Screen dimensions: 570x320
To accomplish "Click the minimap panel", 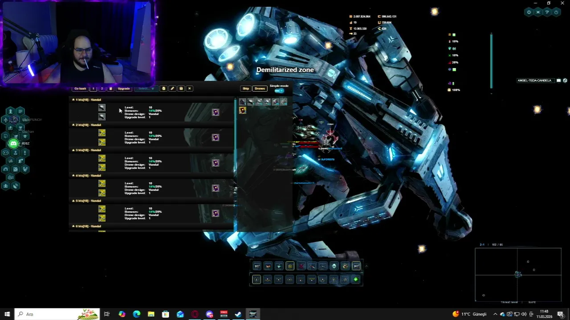I will click(518, 274).
